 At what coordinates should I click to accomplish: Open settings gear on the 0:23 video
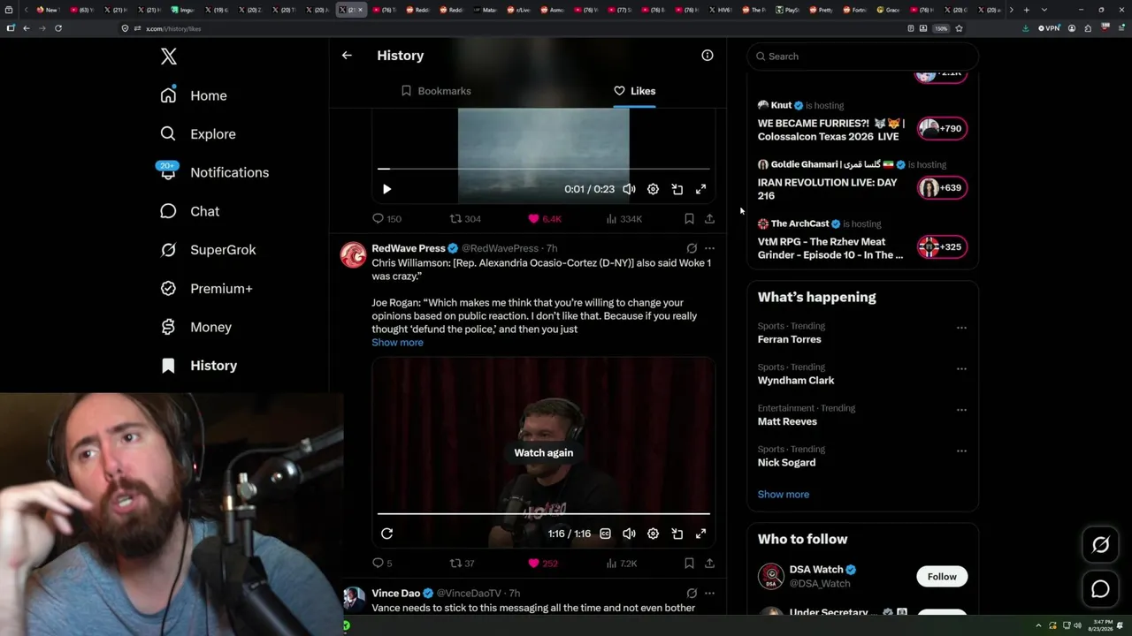(x=653, y=189)
